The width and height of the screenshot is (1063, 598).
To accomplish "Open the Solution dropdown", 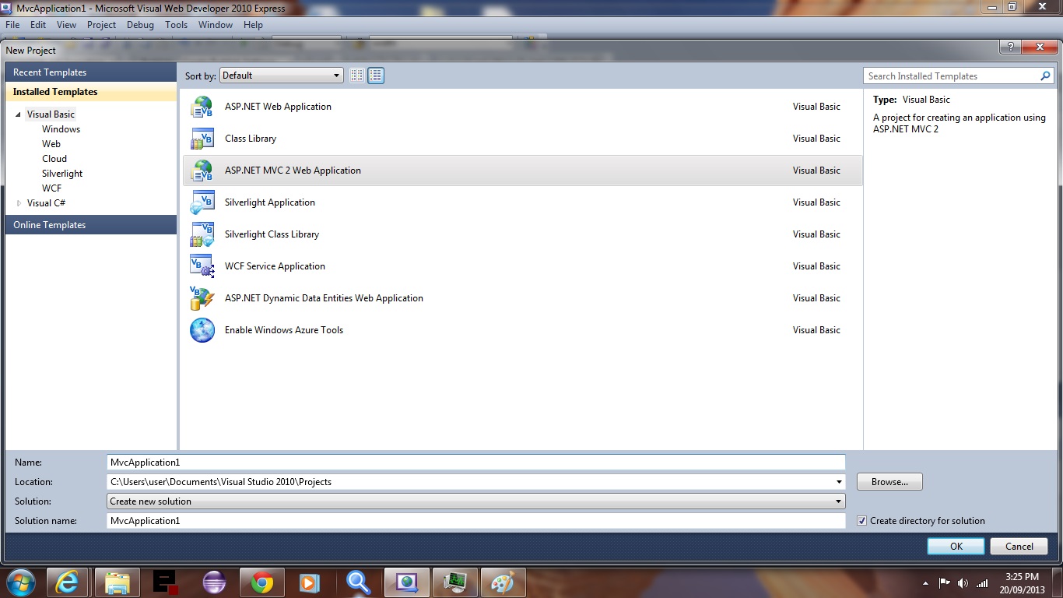I will pyautogui.click(x=476, y=501).
